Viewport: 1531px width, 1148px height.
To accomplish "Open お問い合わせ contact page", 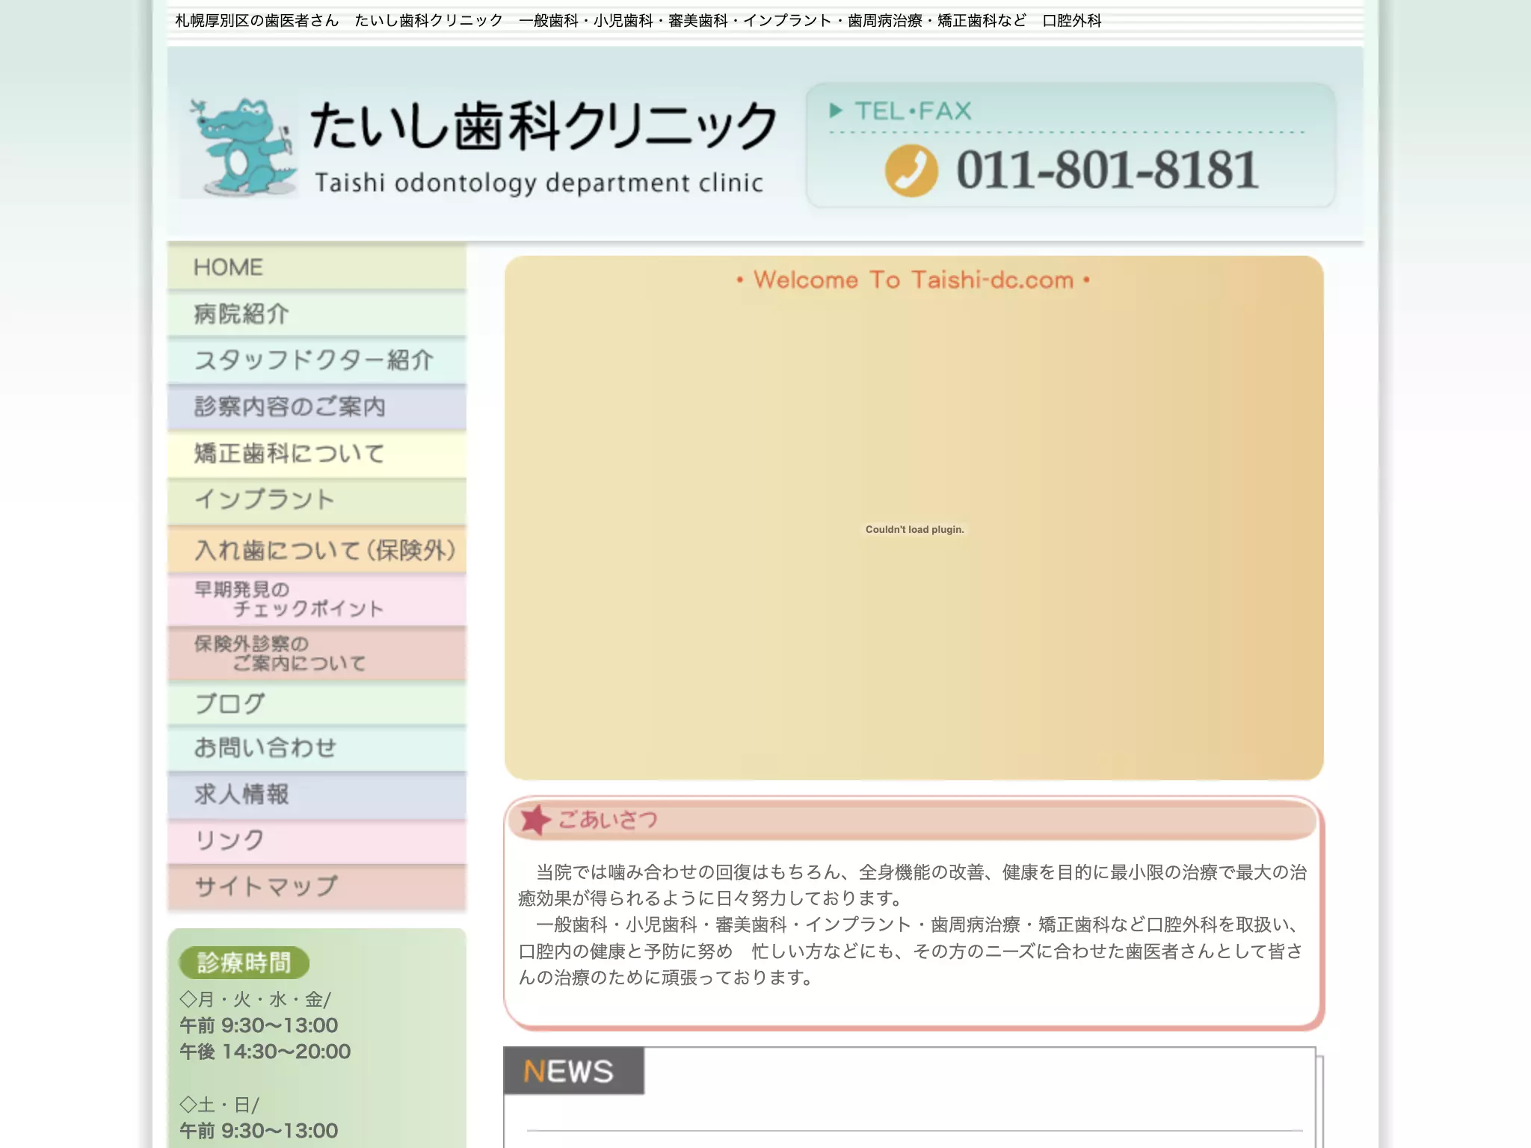I will (x=317, y=748).
